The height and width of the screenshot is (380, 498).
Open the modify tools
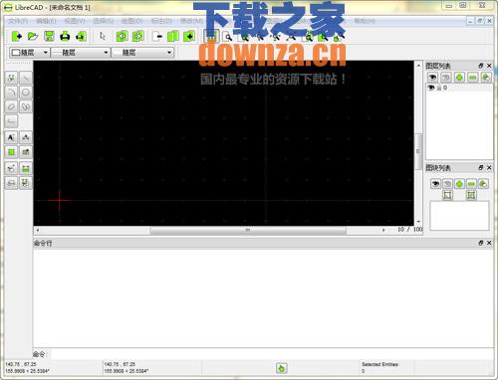click(11, 168)
